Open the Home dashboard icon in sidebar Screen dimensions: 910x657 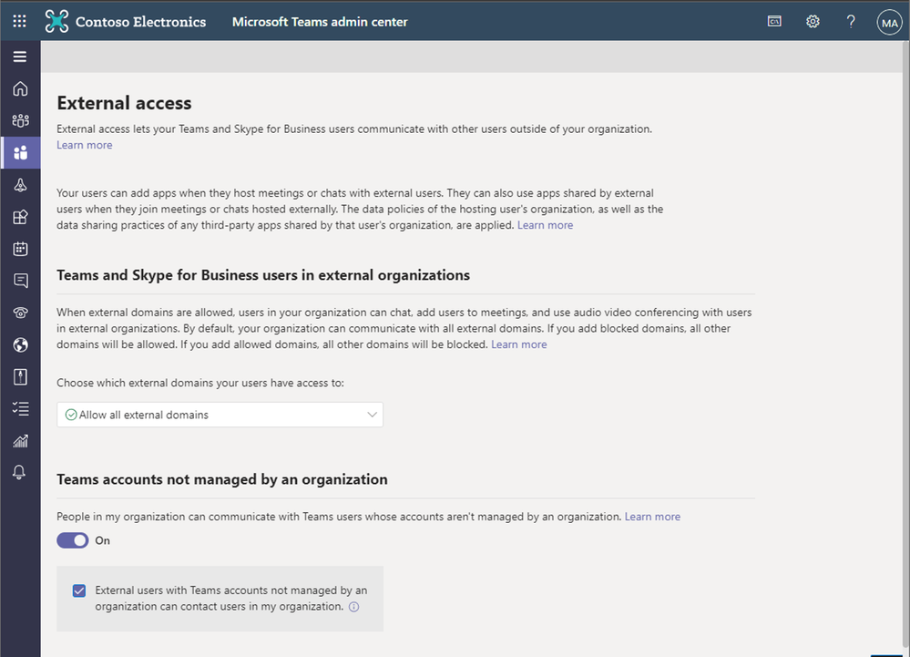point(19,88)
